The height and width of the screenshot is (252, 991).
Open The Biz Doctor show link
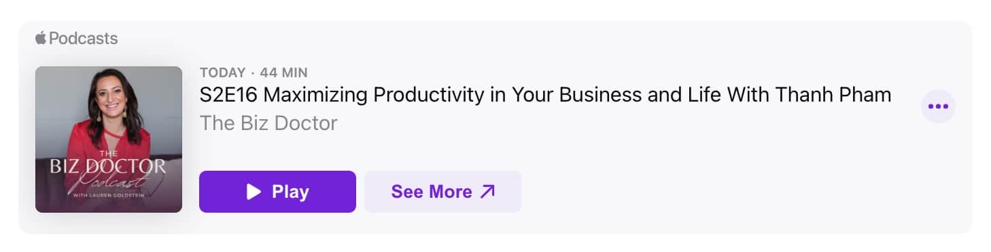[x=268, y=123]
